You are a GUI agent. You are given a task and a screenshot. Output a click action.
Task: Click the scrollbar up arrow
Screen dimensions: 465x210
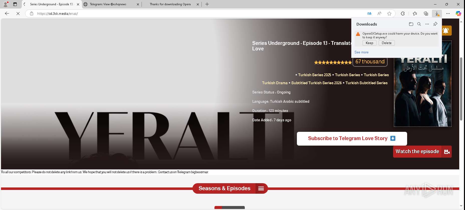[461, 22]
